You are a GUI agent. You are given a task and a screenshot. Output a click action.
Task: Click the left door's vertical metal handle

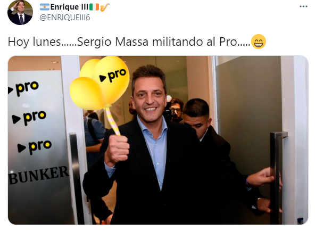tap(76, 178)
